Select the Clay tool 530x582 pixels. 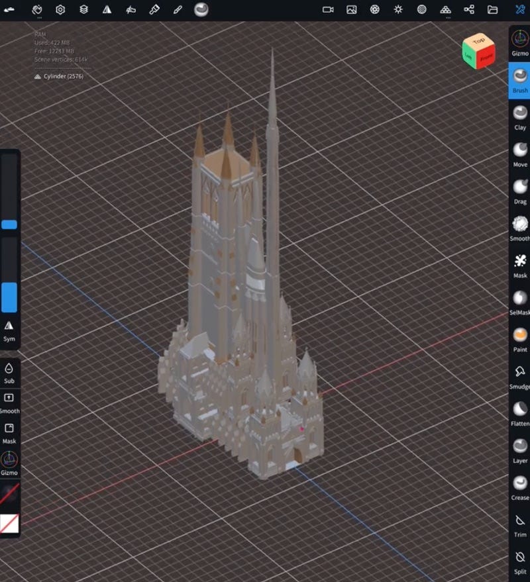point(520,118)
